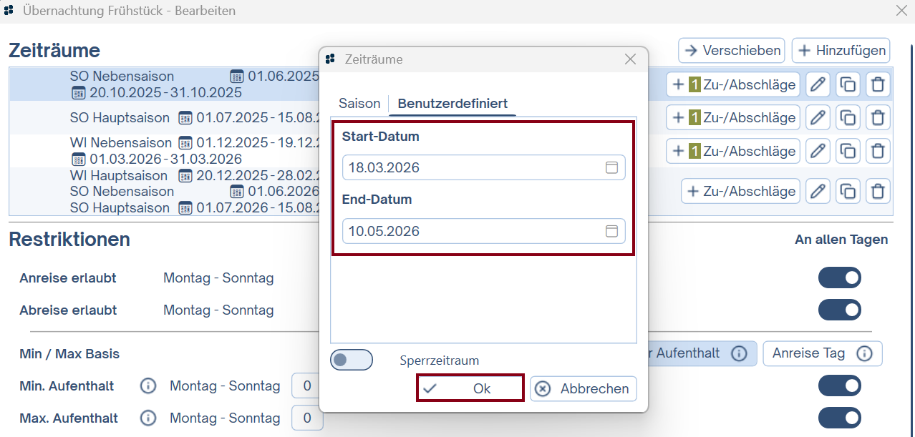The height and width of the screenshot is (437, 915).
Task: Disable the Abreise erlaubt toggle
Action: (839, 310)
